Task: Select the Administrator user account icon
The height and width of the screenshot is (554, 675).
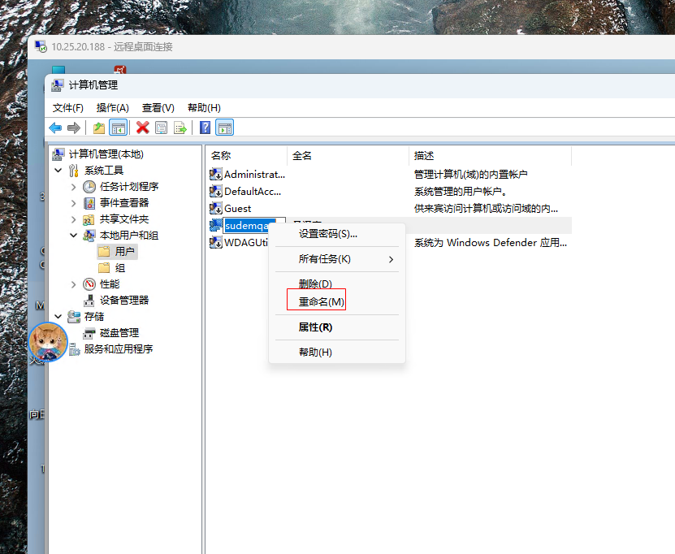Action: click(x=216, y=174)
